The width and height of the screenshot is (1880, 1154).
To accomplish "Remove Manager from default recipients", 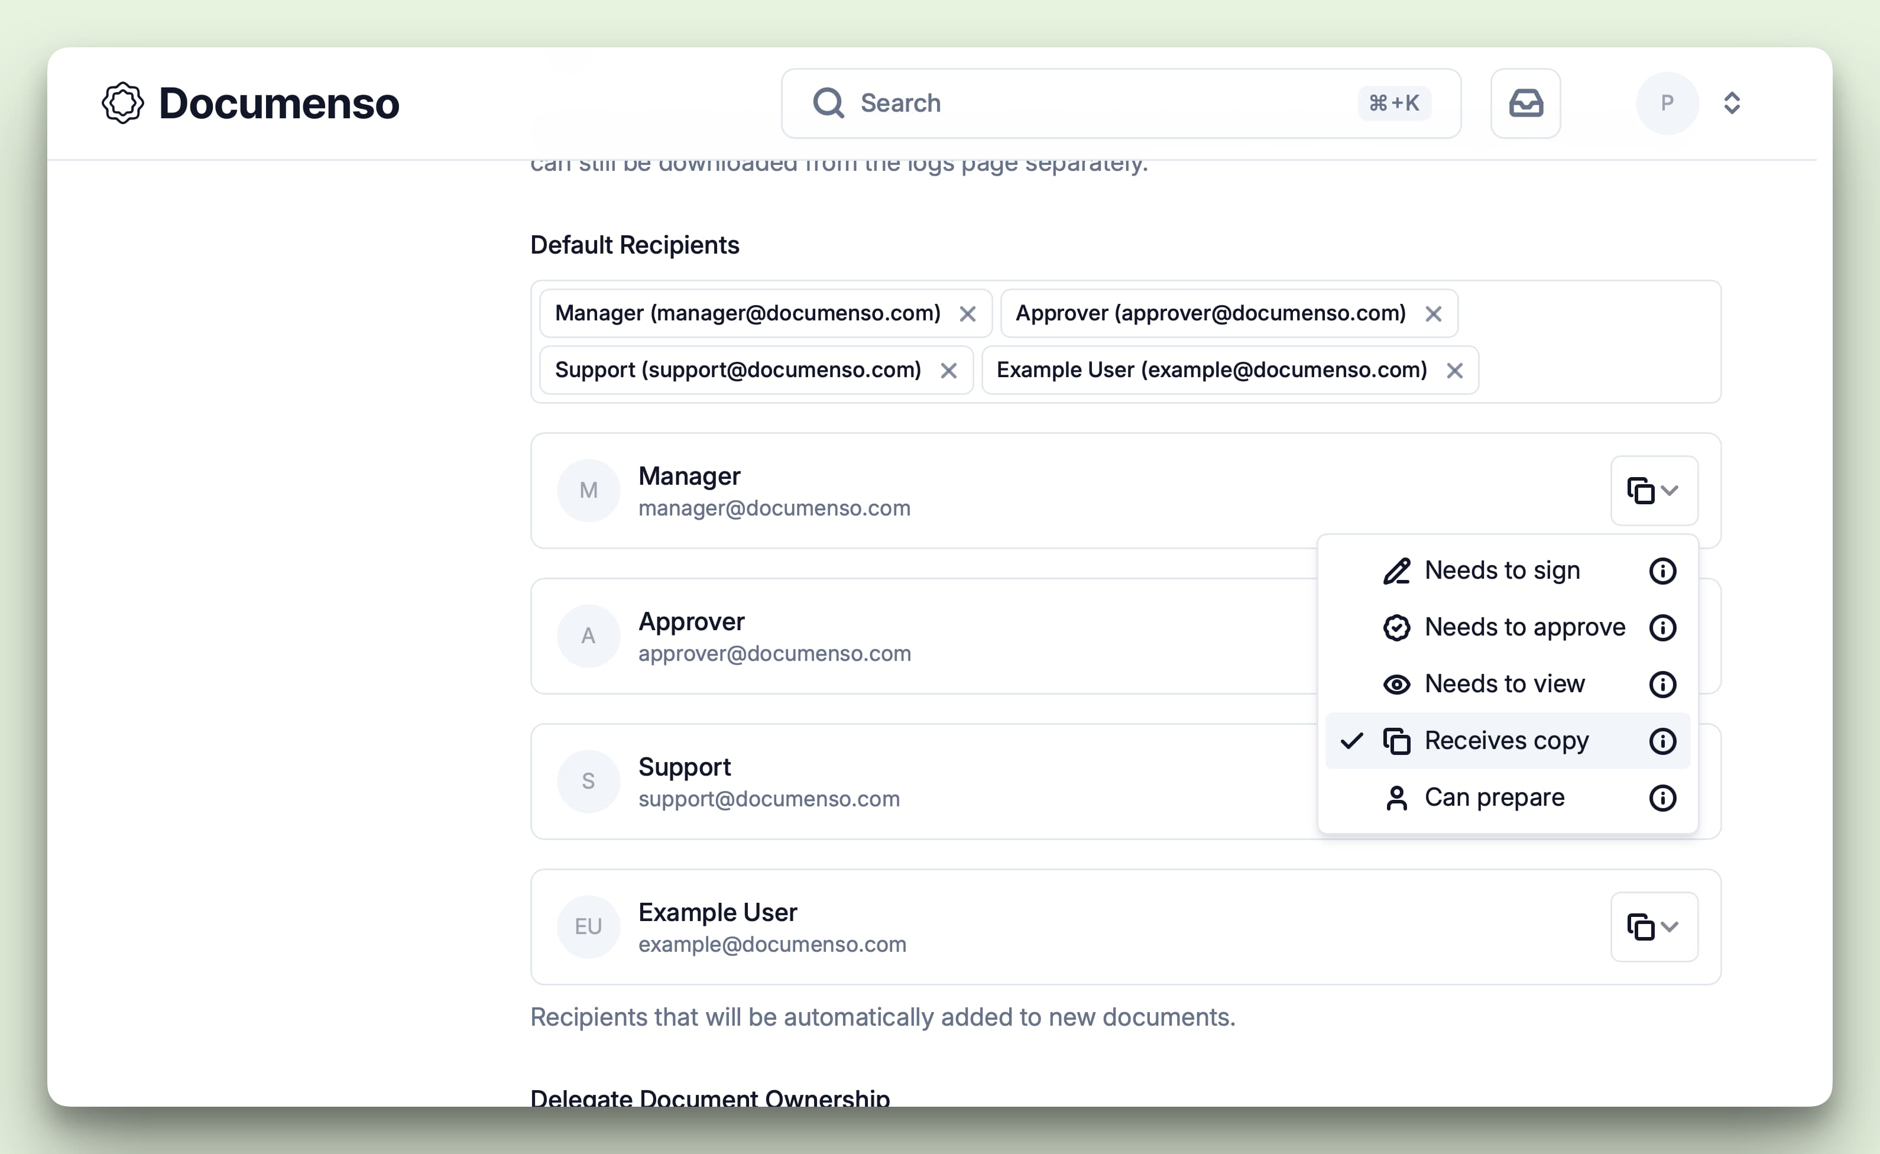I will 967,314.
